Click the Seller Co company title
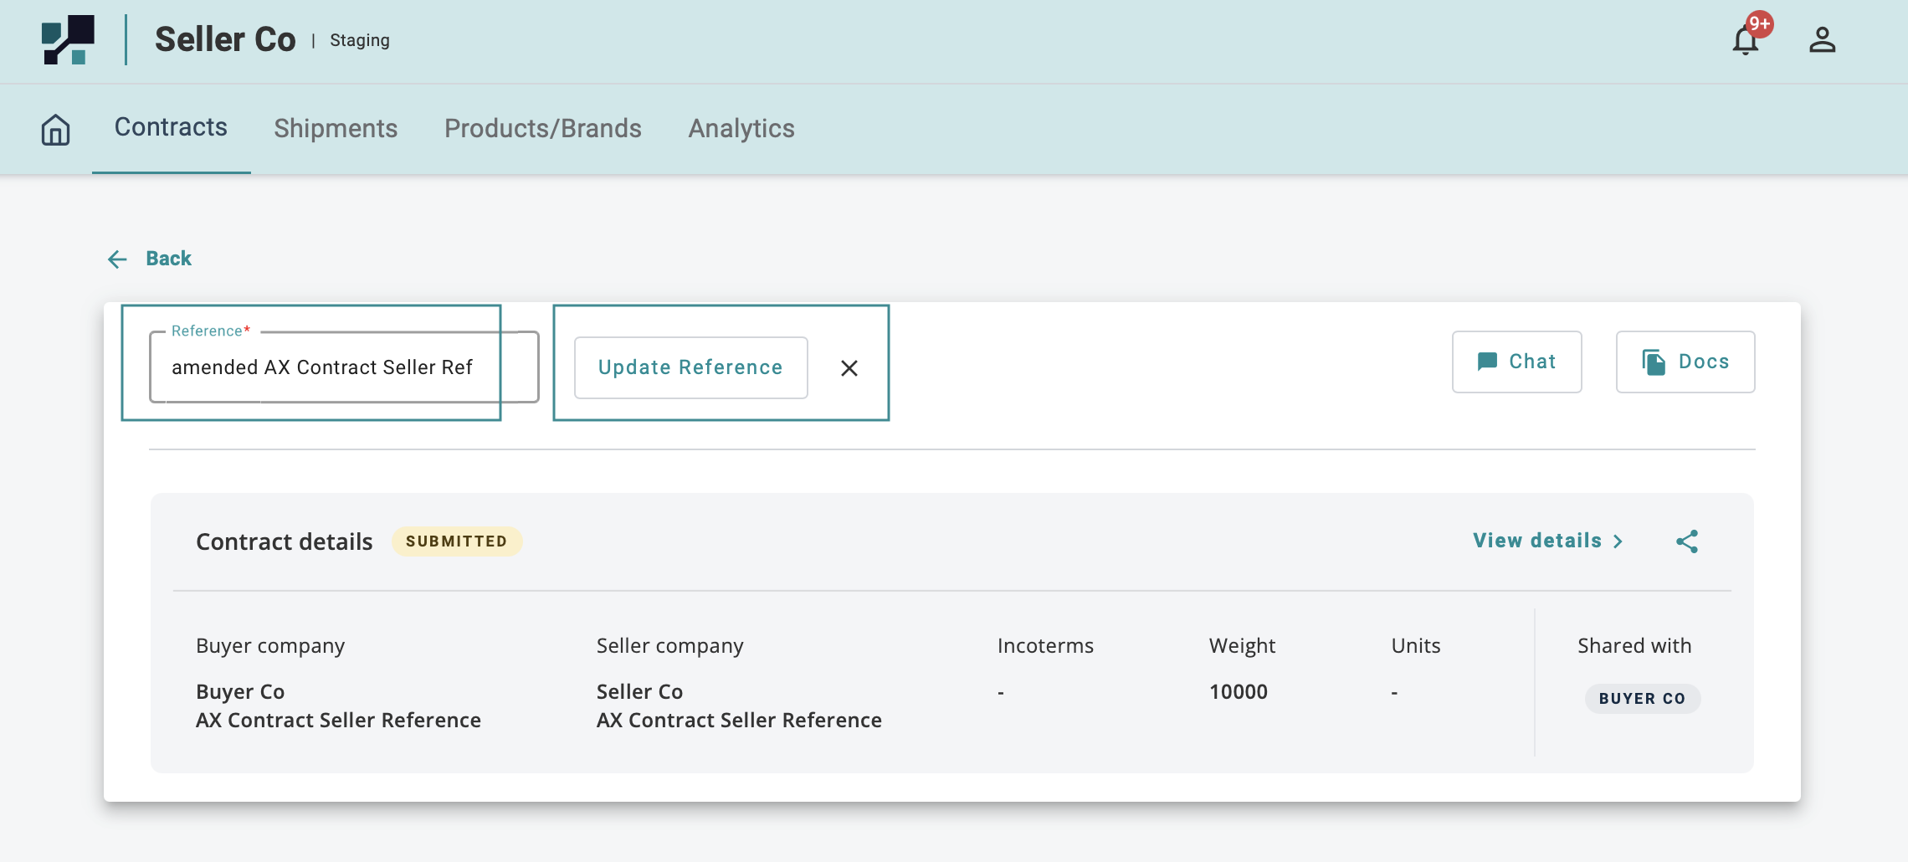This screenshot has height=862, width=1908. [225, 40]
